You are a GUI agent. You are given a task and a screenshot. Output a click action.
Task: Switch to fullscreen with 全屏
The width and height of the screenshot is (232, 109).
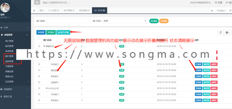point(219,3)
